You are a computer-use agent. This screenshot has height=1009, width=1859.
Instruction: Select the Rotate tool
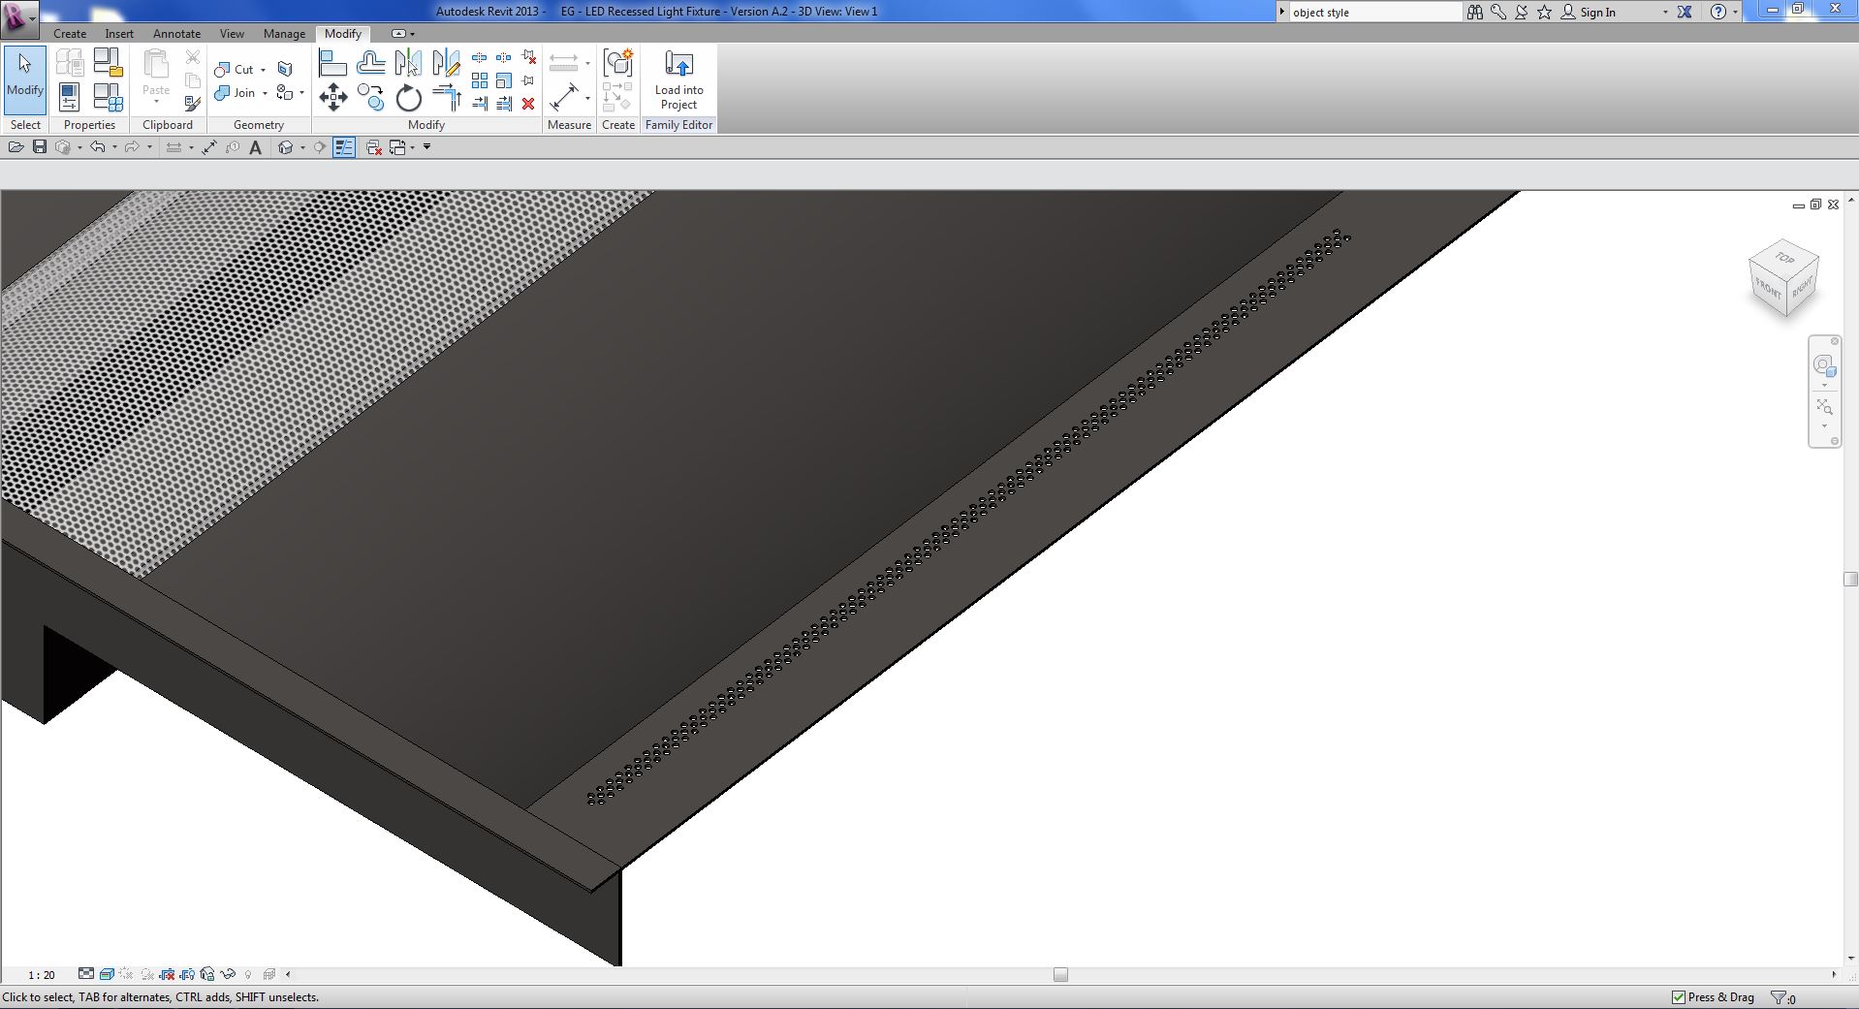pos(408,97)
